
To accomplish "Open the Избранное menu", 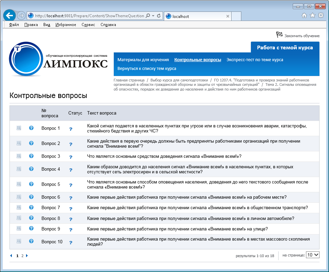I will pos(66,25).
